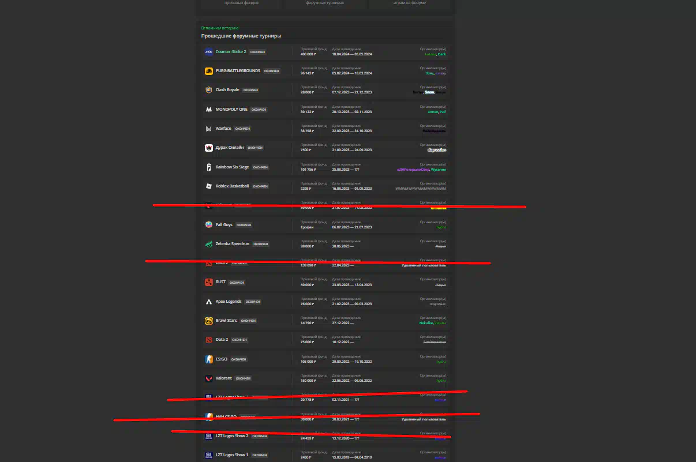Click organizer hydra in Fall Guys row
696x462 pixels.
click(x=441, y=227)
